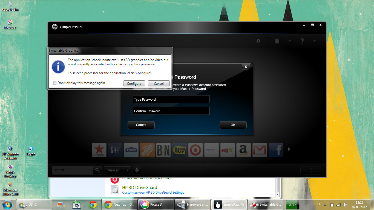374x210 pixels.
Task: Click the plus add-site icon
Action: pyautogui.click(x=137, y=170)
